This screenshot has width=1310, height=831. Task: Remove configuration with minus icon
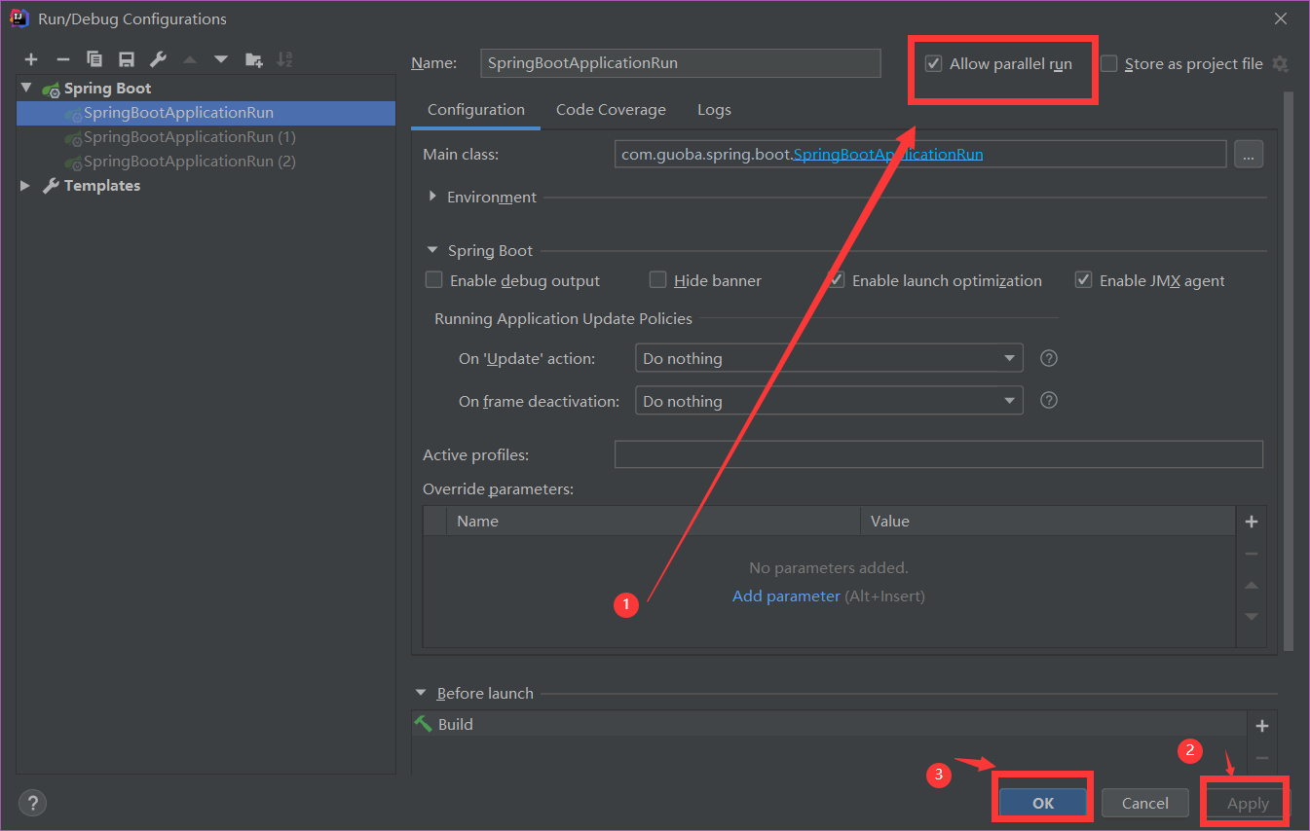62,59
